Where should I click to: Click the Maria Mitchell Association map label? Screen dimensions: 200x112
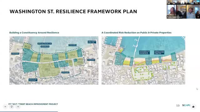pyautogui.click(x=33, y=80)
